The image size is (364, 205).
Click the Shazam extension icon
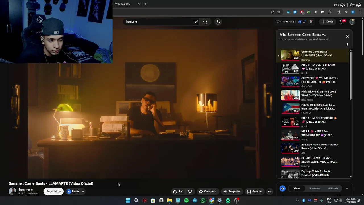[x=295, y=12]
